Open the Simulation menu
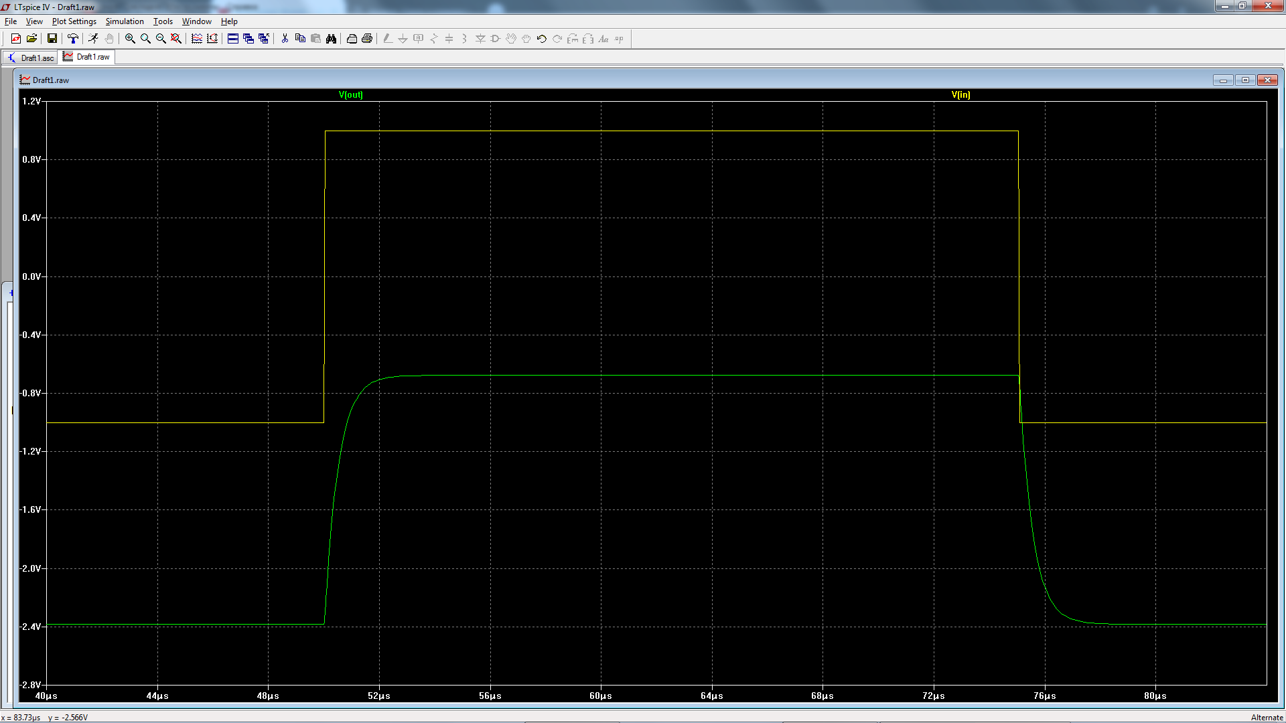The width and height of the screenshot is (1286, 723). [x=125, y=21]
